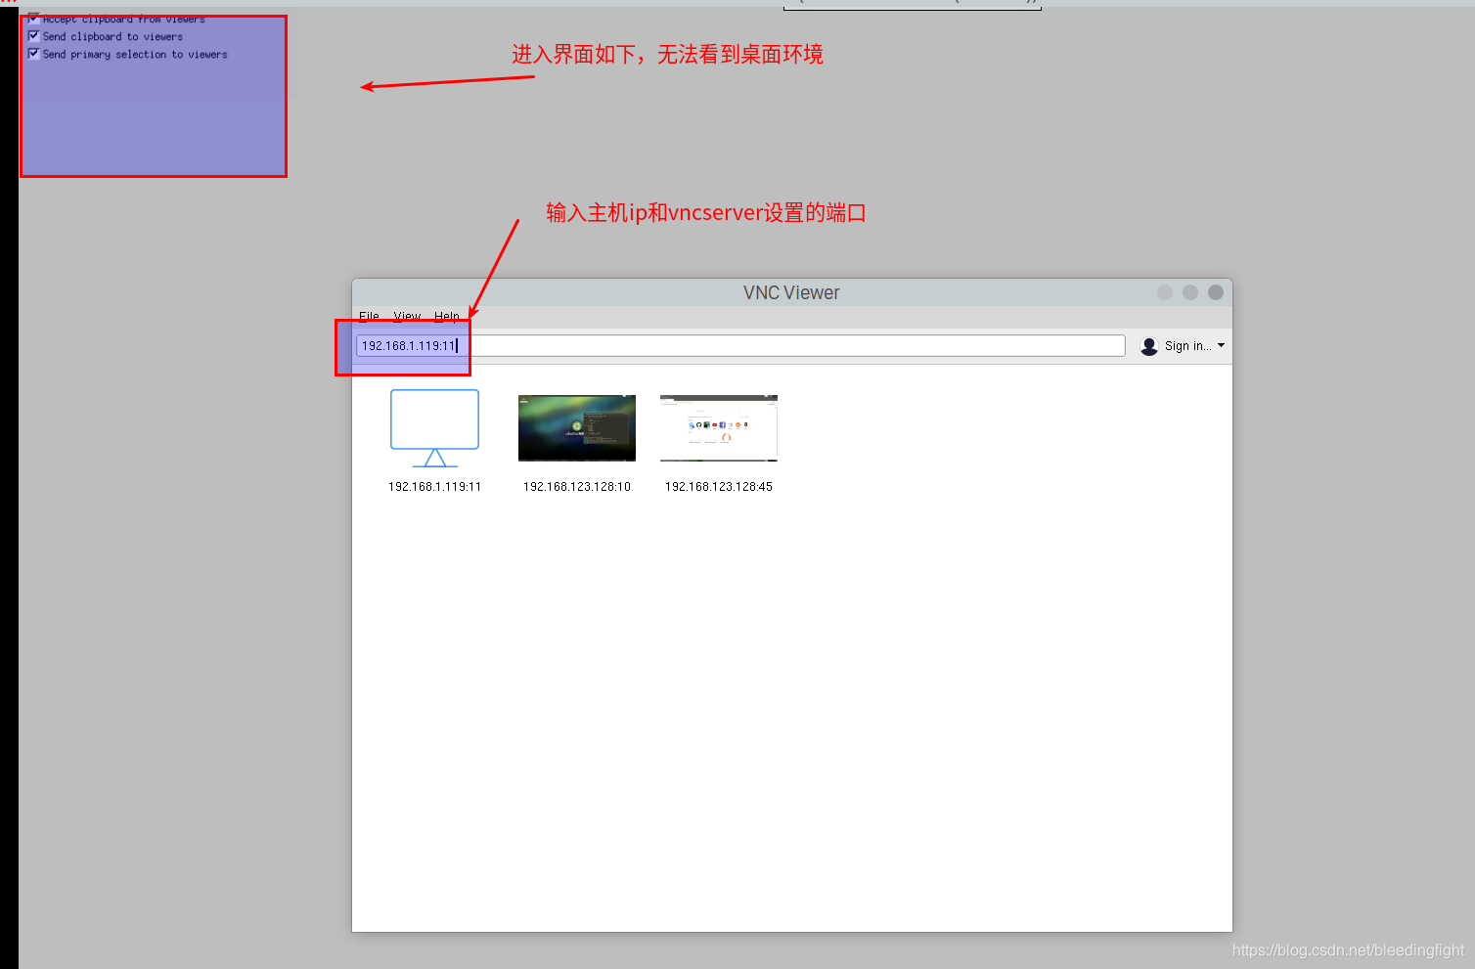Expand the Sign in dropdown arrow
1475x969 pixels.
1221,345
